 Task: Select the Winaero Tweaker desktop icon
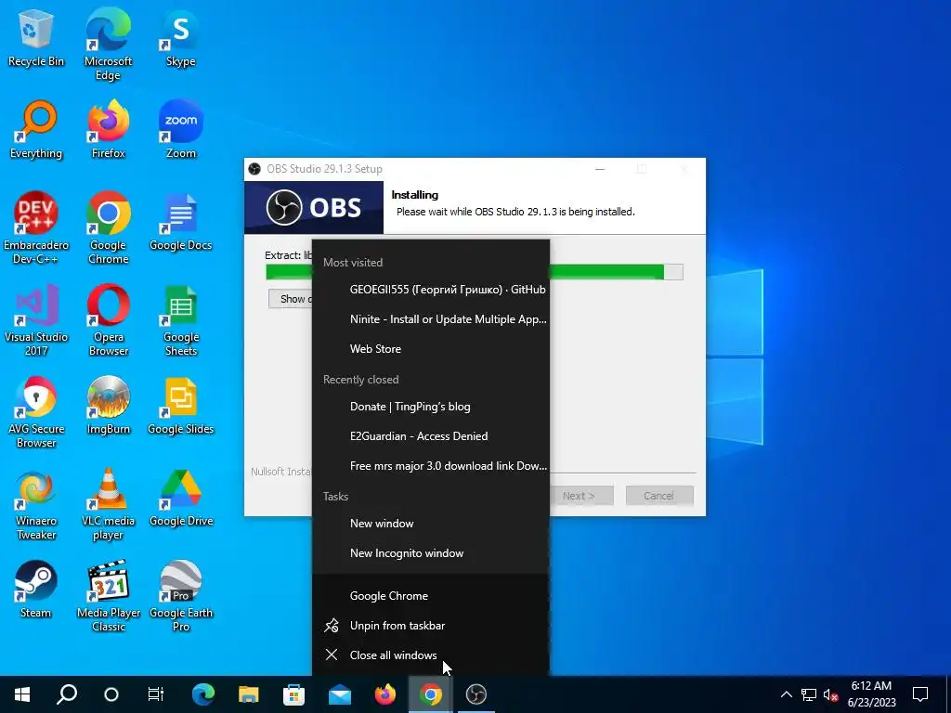36,504
